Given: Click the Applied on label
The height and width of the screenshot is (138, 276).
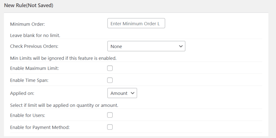Looking at the screenshot, I should click(x=22, y=93).
